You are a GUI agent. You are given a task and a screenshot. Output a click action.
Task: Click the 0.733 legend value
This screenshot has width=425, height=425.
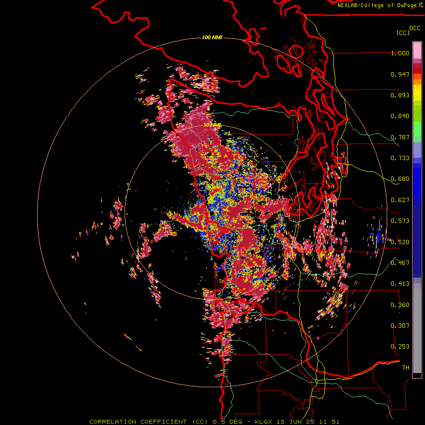(x=400, y=158)
